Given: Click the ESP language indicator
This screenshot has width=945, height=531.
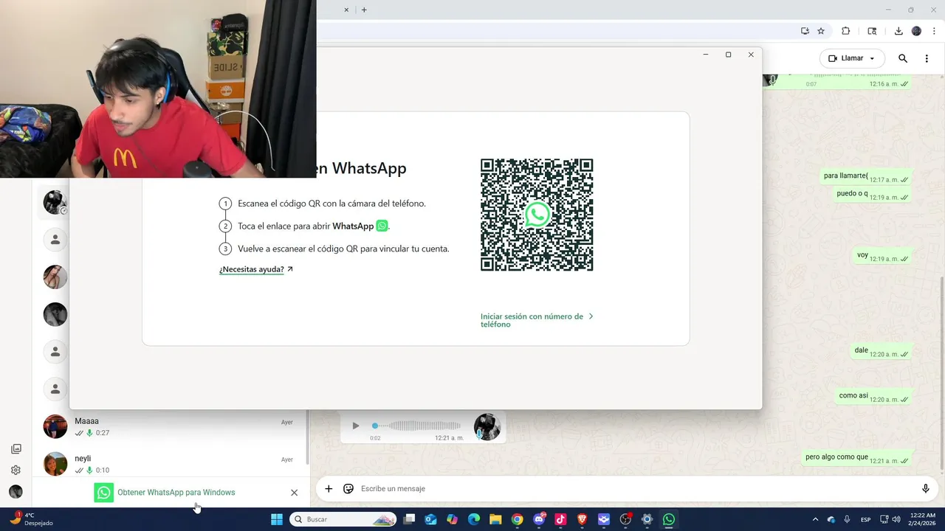Looking at the screenshot, I should tap(865, 519).
